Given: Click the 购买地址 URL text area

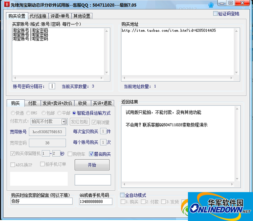Looking at the screenshot, I should (x=177, y=52).
